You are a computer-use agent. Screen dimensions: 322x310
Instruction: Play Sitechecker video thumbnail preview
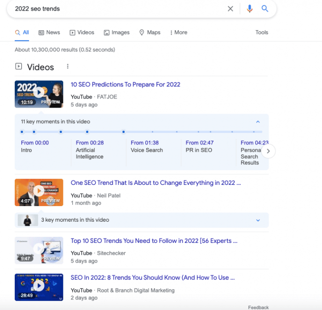click(39, 251)
